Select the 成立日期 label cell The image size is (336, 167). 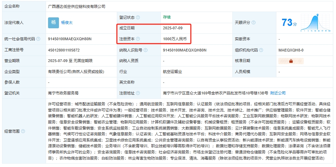click(x=139, y=28)
